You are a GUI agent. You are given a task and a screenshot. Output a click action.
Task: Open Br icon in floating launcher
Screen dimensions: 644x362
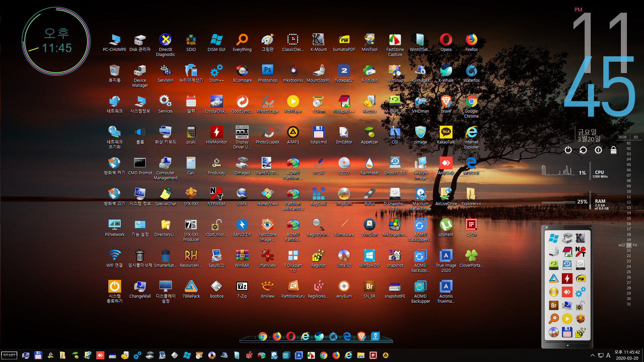pyautogui.click(x=553, y=305)
